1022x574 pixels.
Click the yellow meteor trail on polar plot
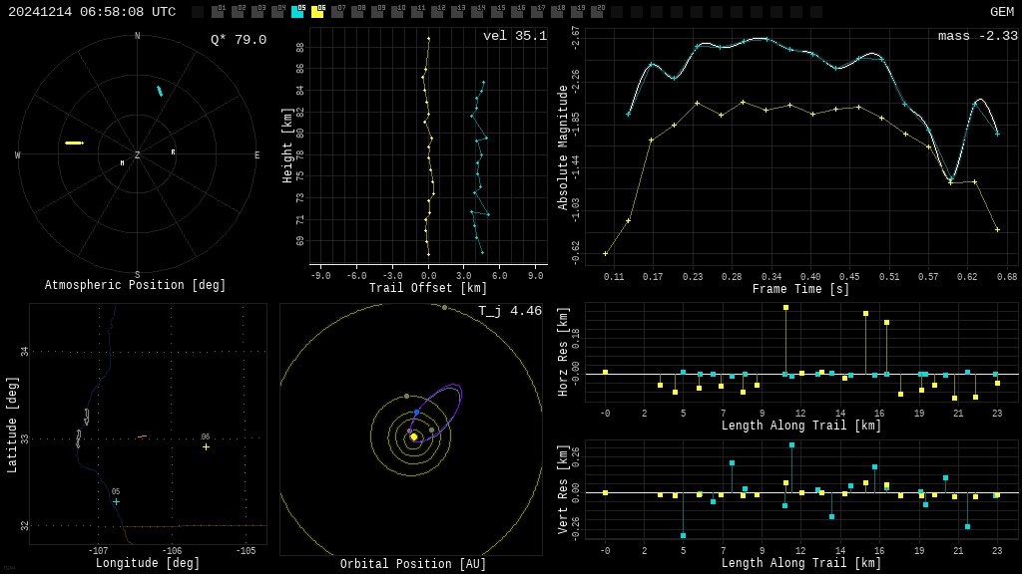point(74,143)
